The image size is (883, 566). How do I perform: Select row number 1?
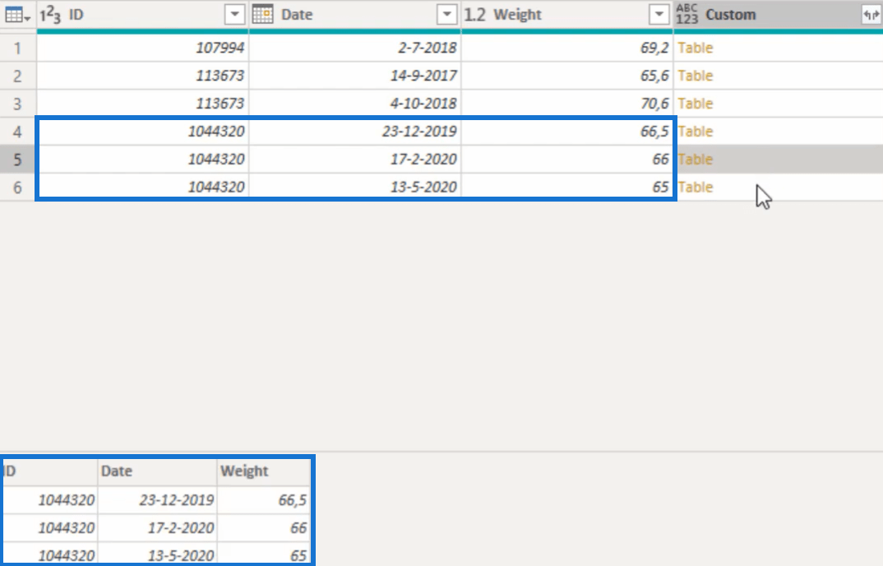click(18, 48)
